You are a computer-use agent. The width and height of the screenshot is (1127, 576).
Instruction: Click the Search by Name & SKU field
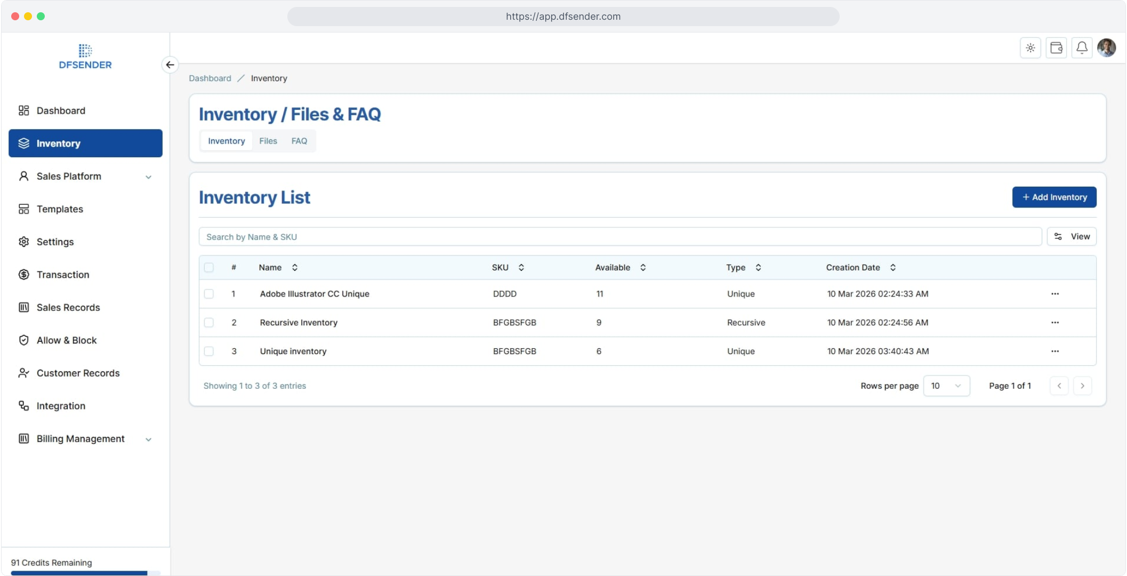[619, 237]
